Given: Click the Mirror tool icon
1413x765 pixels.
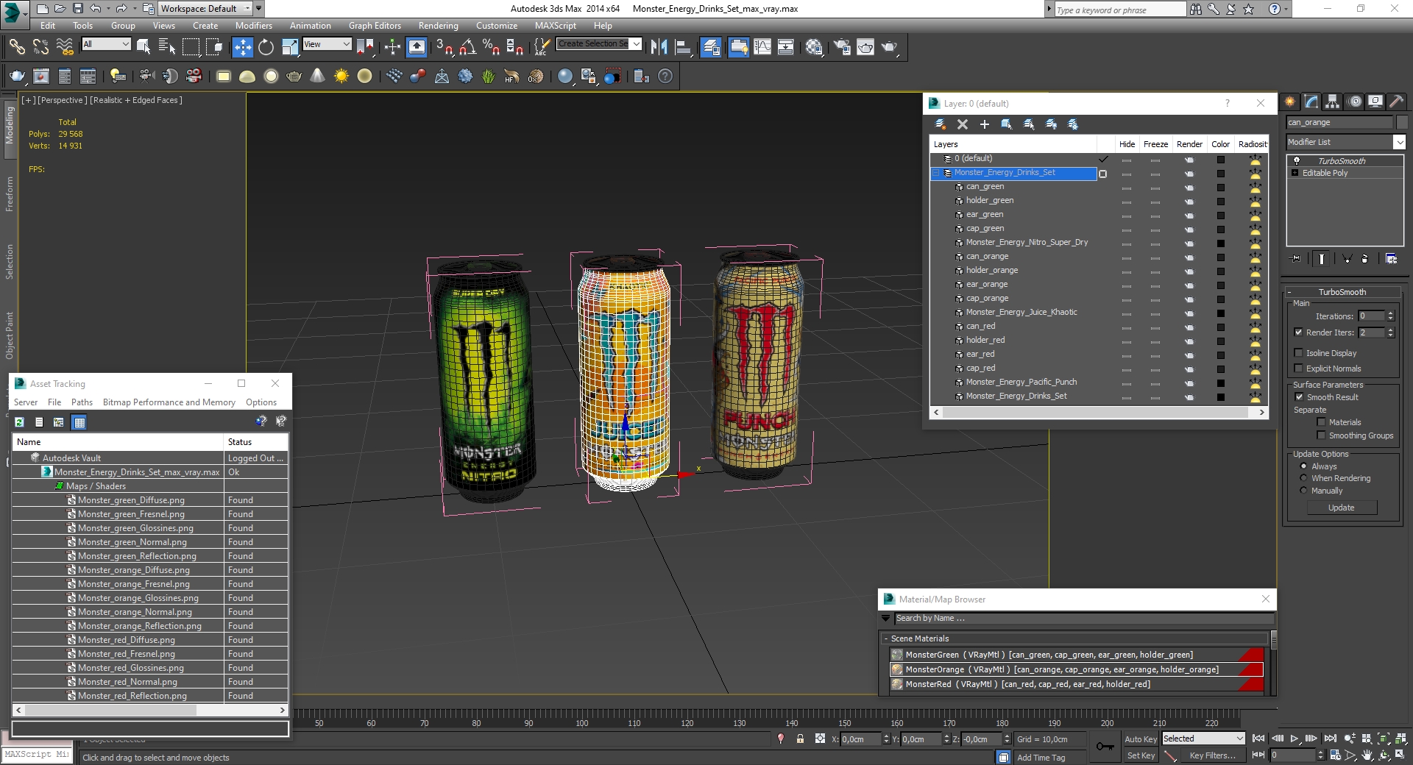Looking at the screenshot, I should coord(659,47).
